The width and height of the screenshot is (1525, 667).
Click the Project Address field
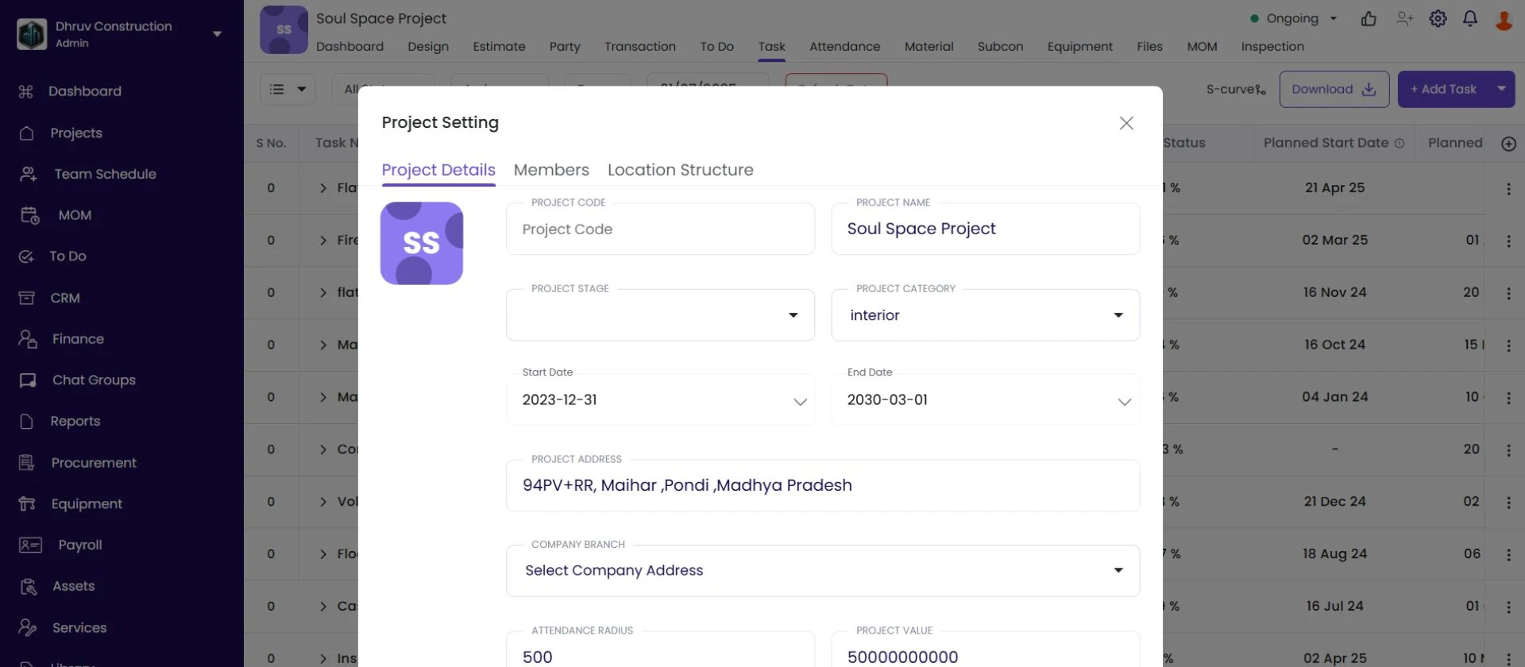(823, 485)
